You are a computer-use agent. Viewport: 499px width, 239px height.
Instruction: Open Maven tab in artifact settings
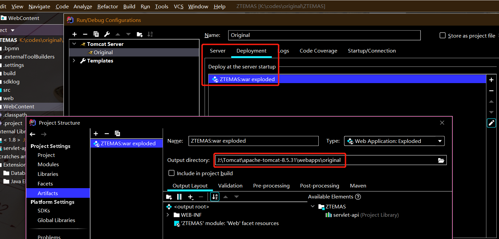point(358,186)
